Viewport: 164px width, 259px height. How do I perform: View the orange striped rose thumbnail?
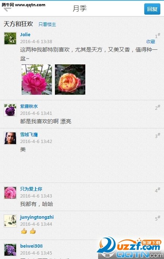(x=70, y=79)
